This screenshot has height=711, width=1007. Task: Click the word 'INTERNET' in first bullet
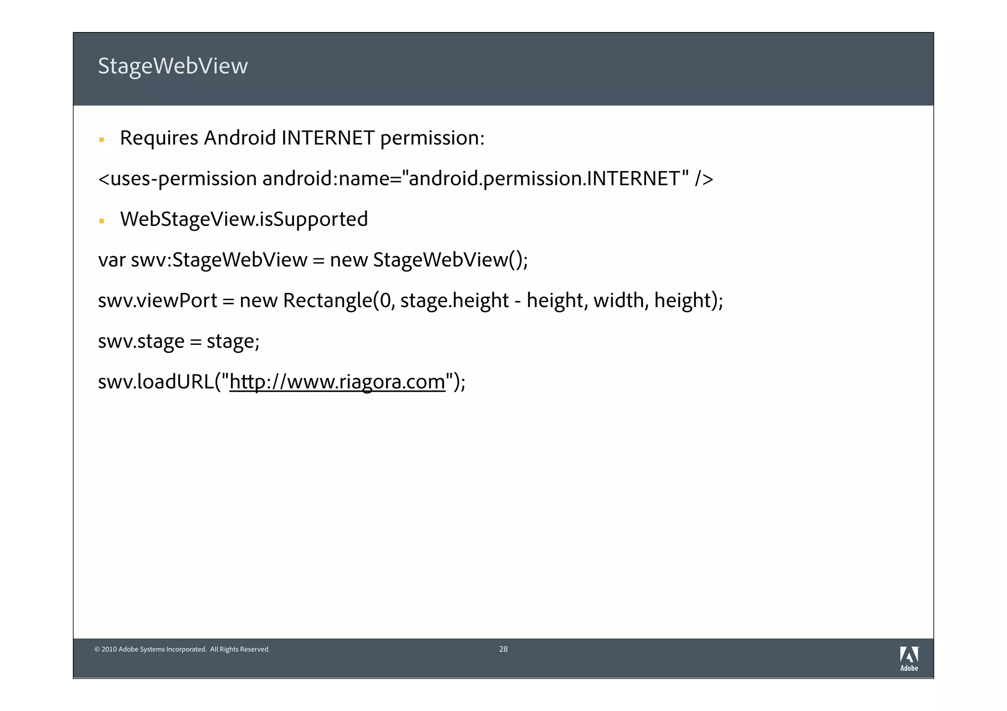[x=328, y=138]
